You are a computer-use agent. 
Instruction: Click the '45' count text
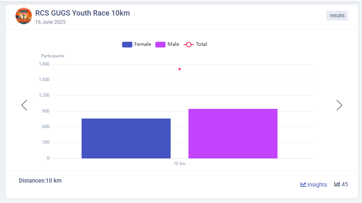point(345,184)
